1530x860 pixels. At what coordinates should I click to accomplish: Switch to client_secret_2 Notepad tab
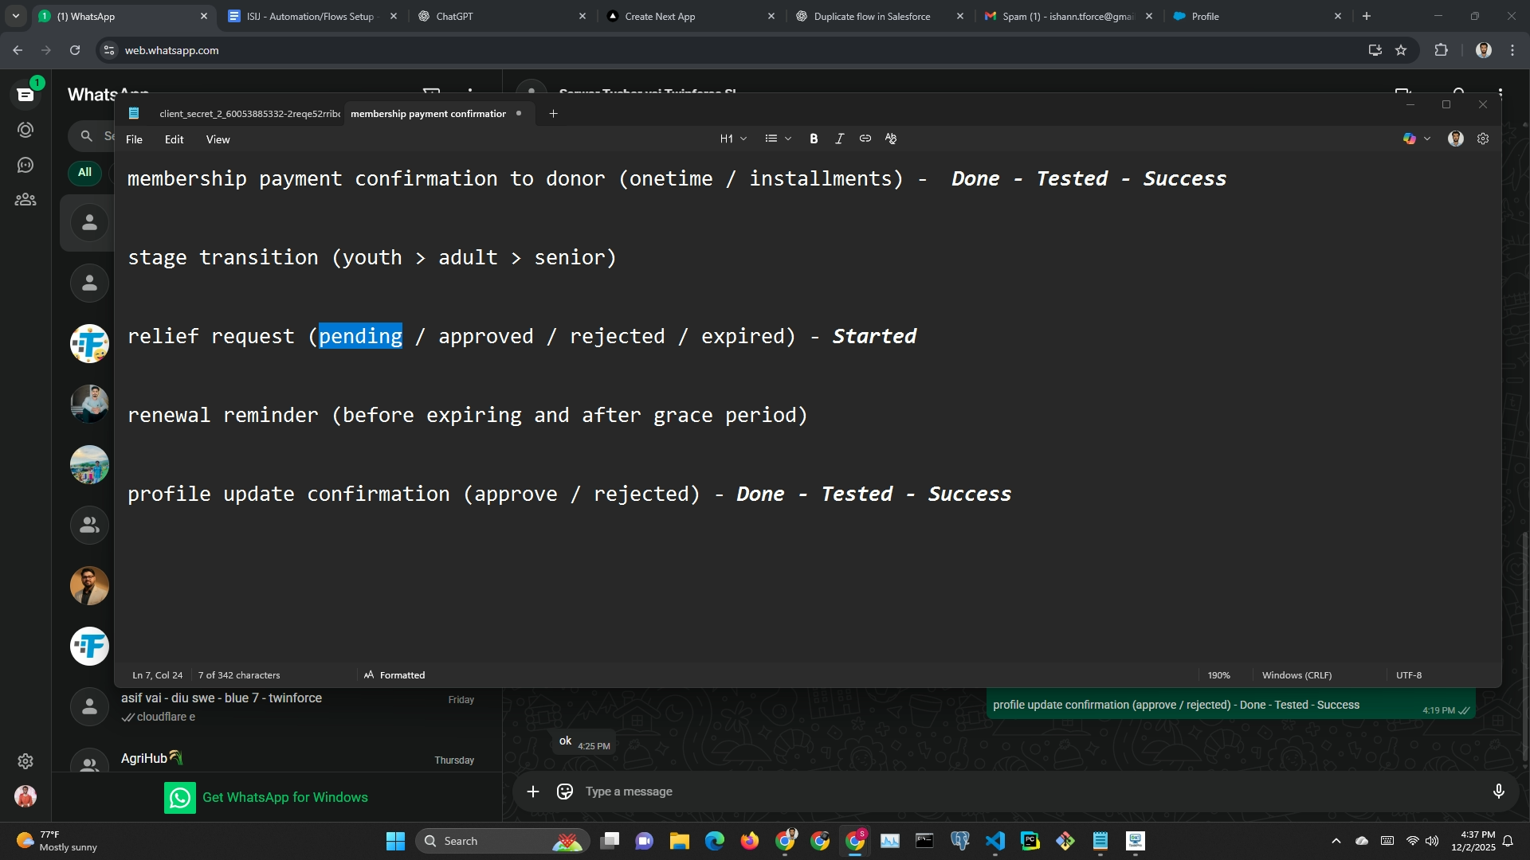coord(249,114)
